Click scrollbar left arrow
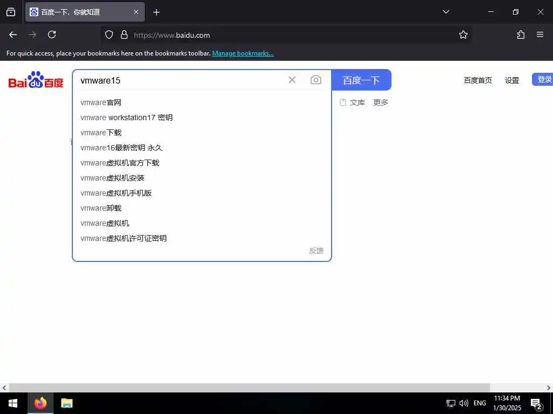This screenshot has width=553, height=414. pos(4,388)
